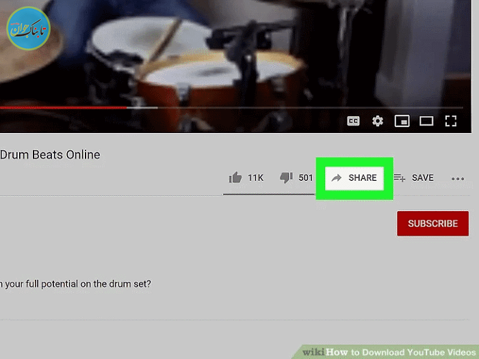479x359 pixels.
Task: Save the video to a playlist
Action: click(422, 177)
